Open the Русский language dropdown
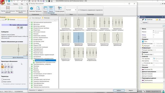This screenshot has width=165, height=93. click(71, 10)
